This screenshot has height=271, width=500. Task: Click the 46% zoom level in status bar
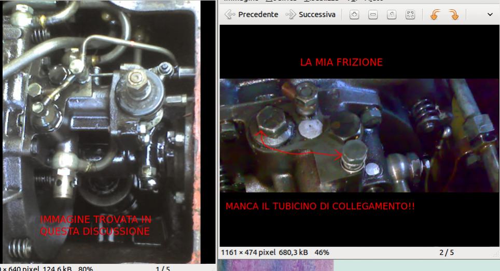pos(321,252)
